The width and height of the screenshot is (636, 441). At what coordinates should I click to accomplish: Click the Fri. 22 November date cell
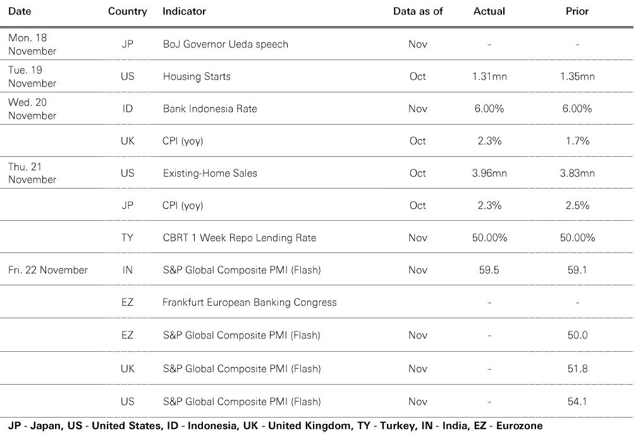pyautogui.click(x=48, y=270)
